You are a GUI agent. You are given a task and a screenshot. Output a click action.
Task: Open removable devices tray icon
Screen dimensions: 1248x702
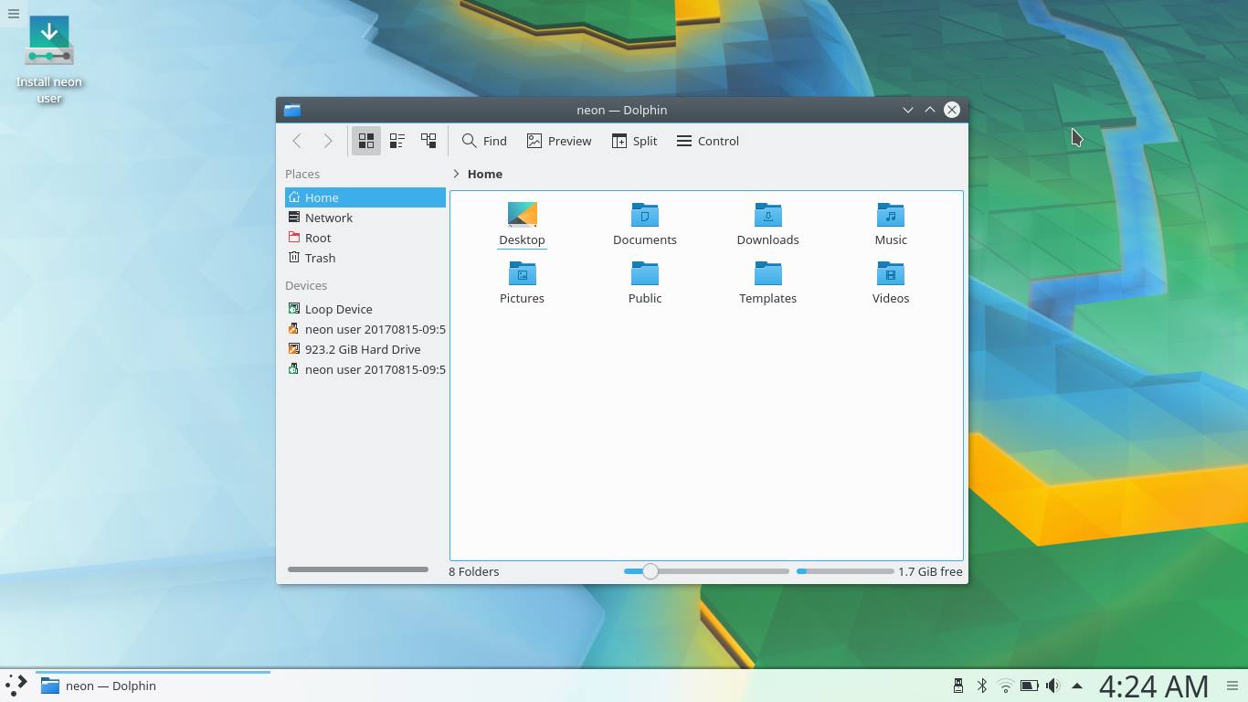tap(958, 686)
